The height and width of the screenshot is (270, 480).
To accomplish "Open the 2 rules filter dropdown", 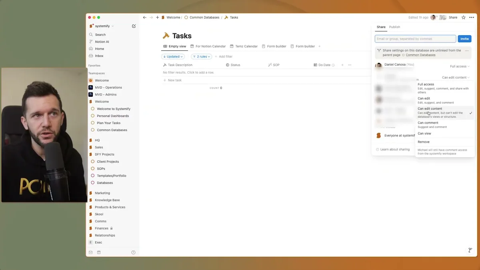I will click(201, 56).
